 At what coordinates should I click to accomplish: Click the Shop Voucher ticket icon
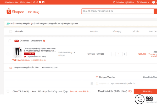click(11, 67)
